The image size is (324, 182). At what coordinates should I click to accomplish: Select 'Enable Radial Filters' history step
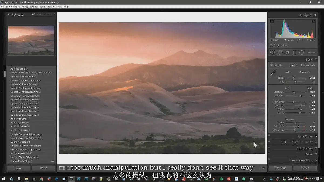21,161
